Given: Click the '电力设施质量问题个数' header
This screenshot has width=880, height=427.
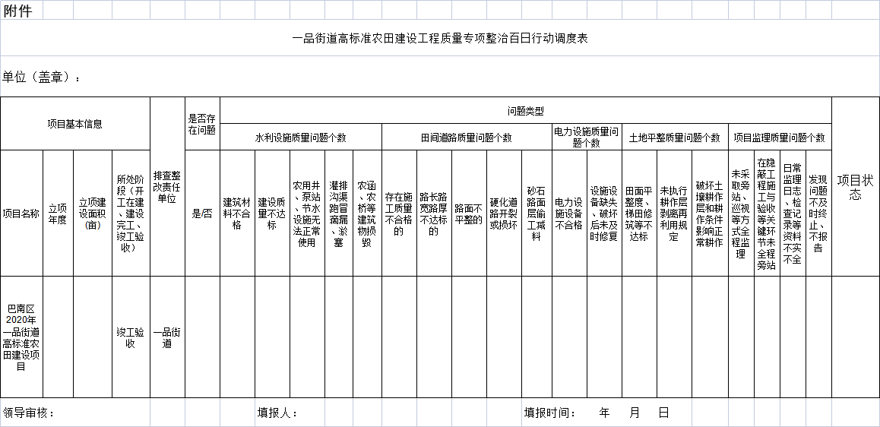Looking at the screenshot, I should (587, 138).
